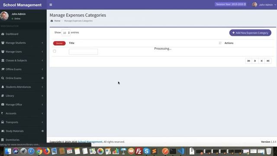Focus the Title filter input field

tap(83, 52)
